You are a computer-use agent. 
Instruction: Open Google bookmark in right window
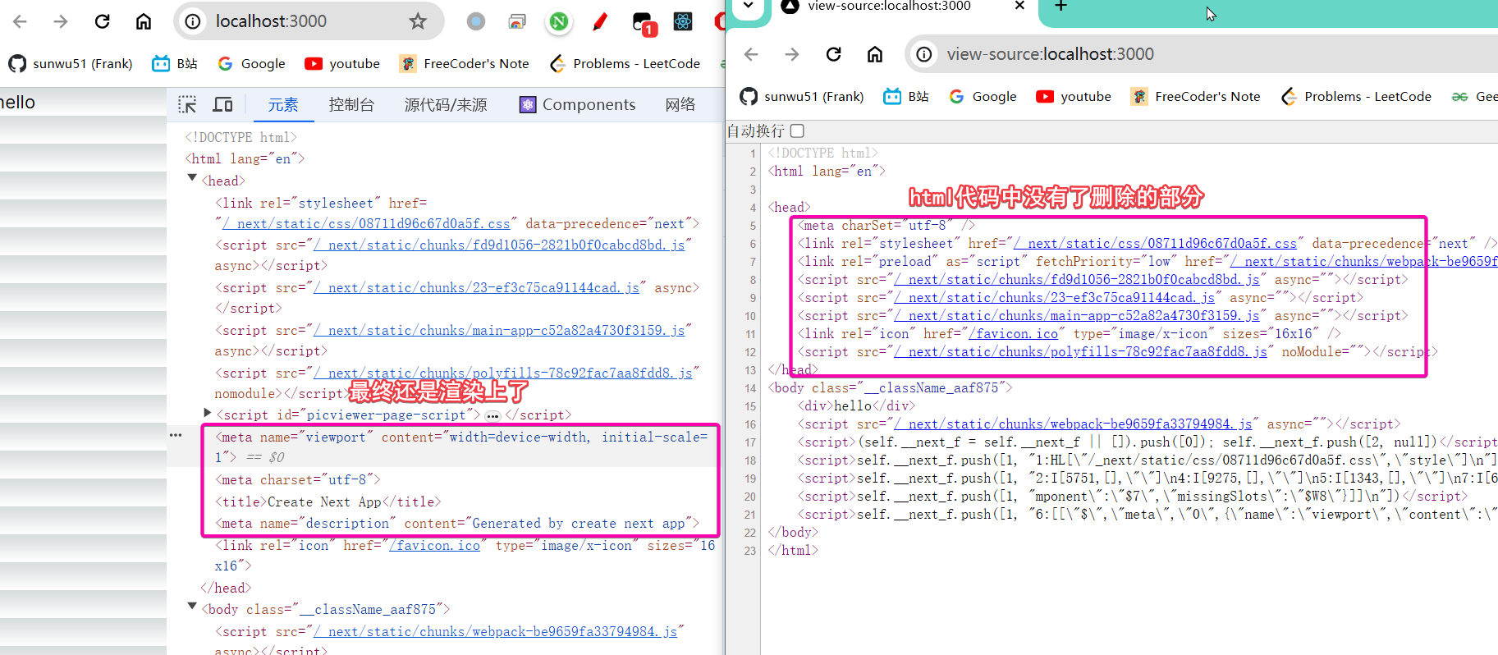pyautogui.click(x=983, y=96)
